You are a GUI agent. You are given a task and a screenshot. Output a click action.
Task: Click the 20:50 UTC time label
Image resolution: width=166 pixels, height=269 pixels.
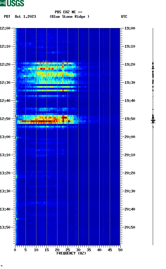click(x=130, y=227)
